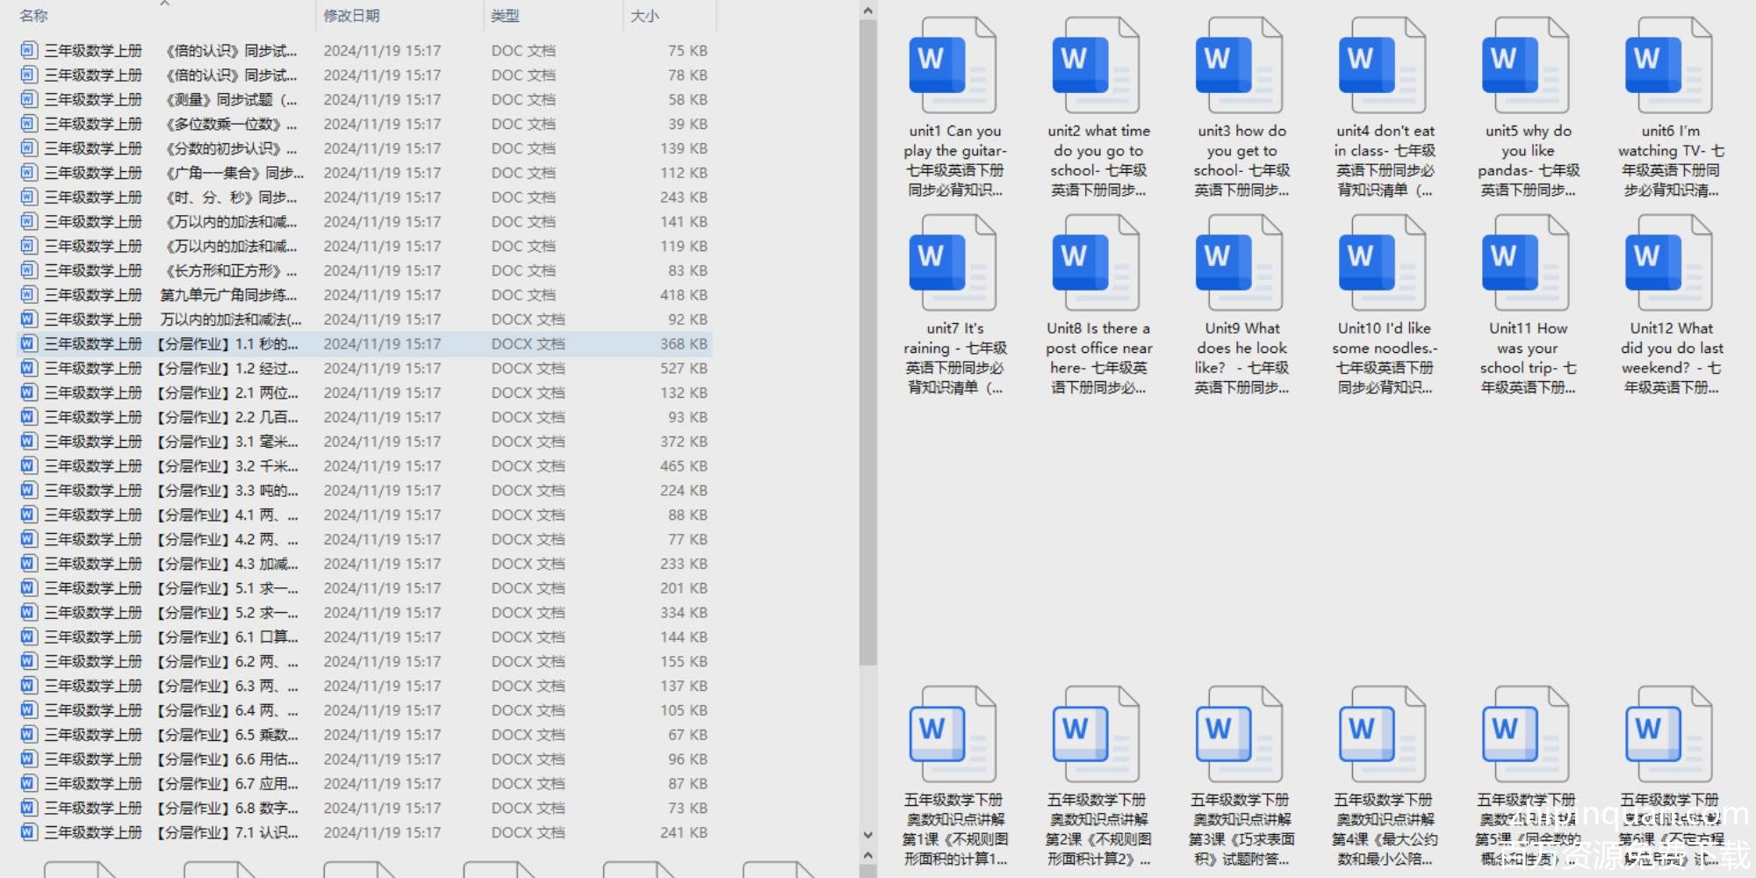Select the unit6 I'm watching TV Word file icon
Image resolution: width=1756 pixels, height=878 pixels.
1669,66
